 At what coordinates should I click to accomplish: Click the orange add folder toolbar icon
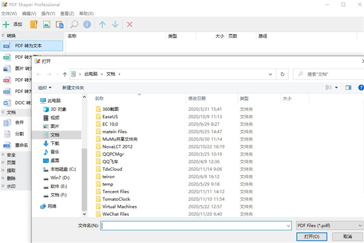33,24
